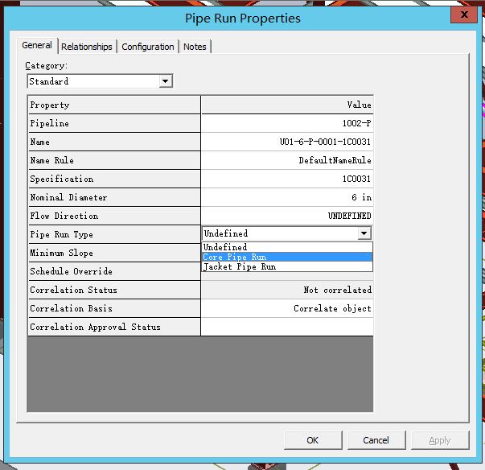Viewport: 485px width, 470px height.
Task: Select the Nominal Diameter property label
Action: click(114, 197)
